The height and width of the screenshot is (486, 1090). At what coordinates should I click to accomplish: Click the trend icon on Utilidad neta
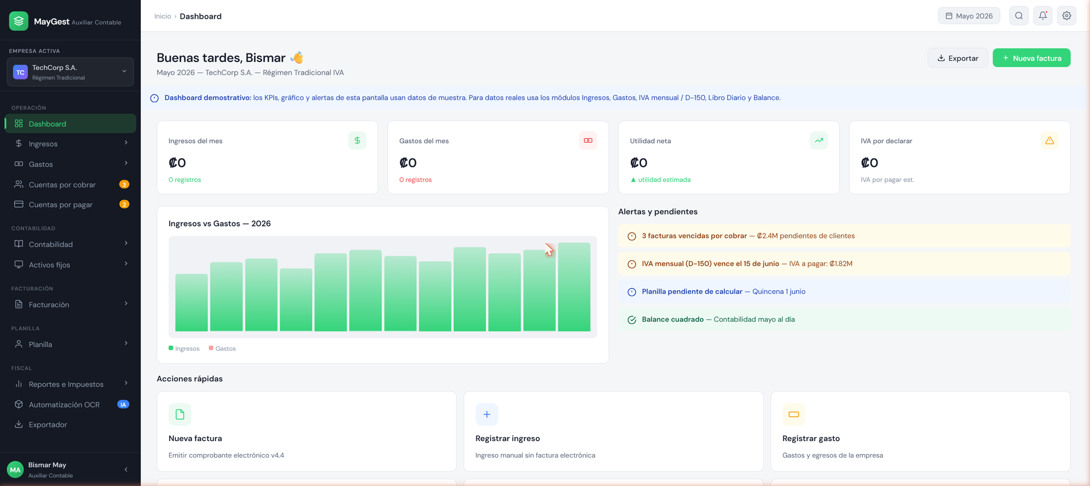pos(819,140)
